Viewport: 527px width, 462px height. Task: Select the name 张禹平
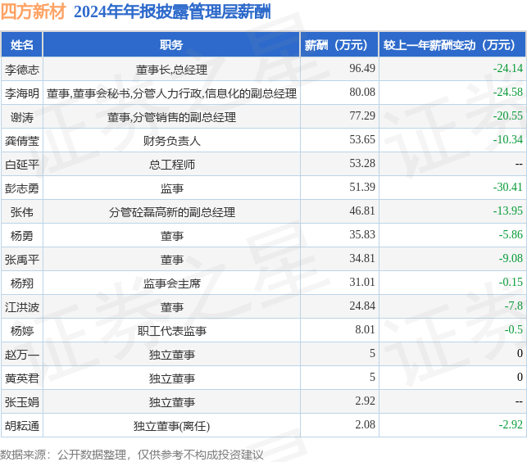pyautogui.click(x=22, y=260)
